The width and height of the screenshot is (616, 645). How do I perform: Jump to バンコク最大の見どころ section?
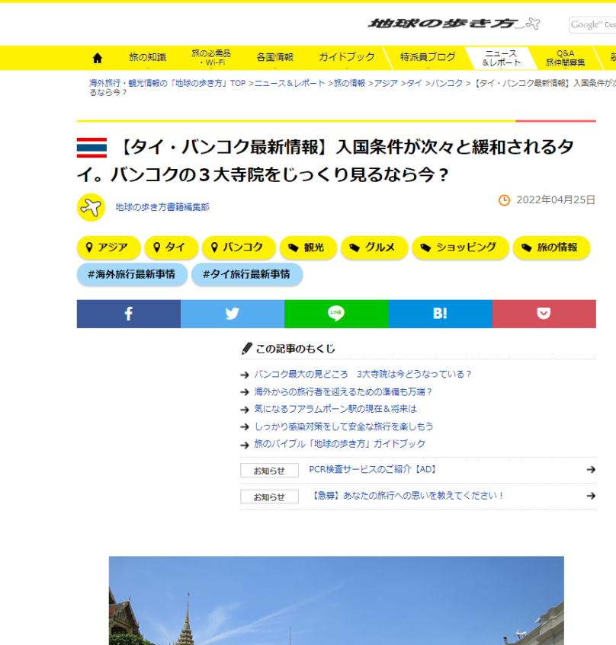coord(362,374)
